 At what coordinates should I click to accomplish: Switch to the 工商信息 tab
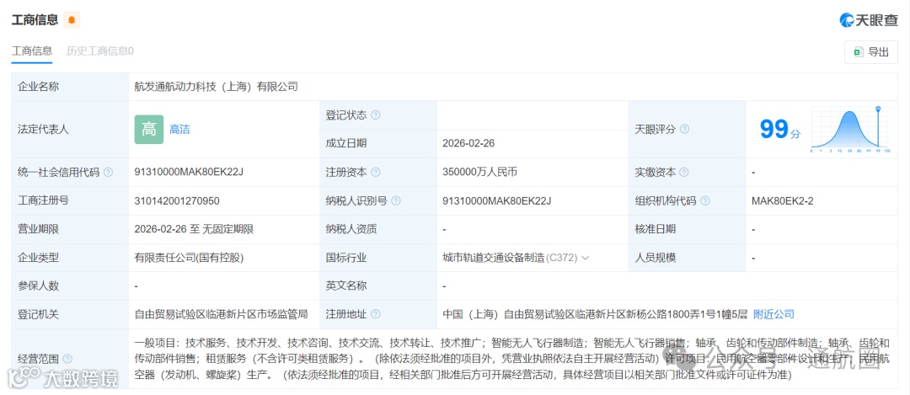32,51
